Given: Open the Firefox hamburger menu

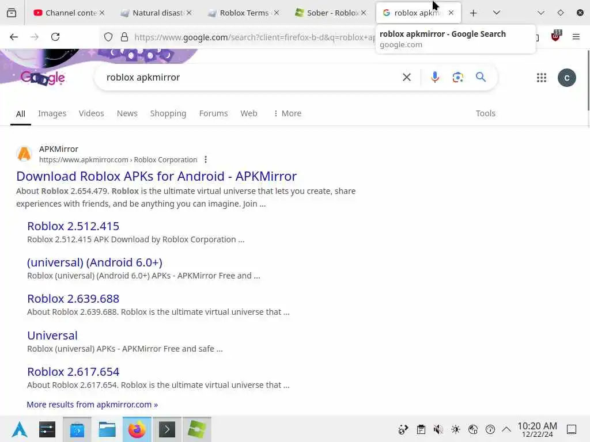Looking at the screenshot, I should click(576, 37).
